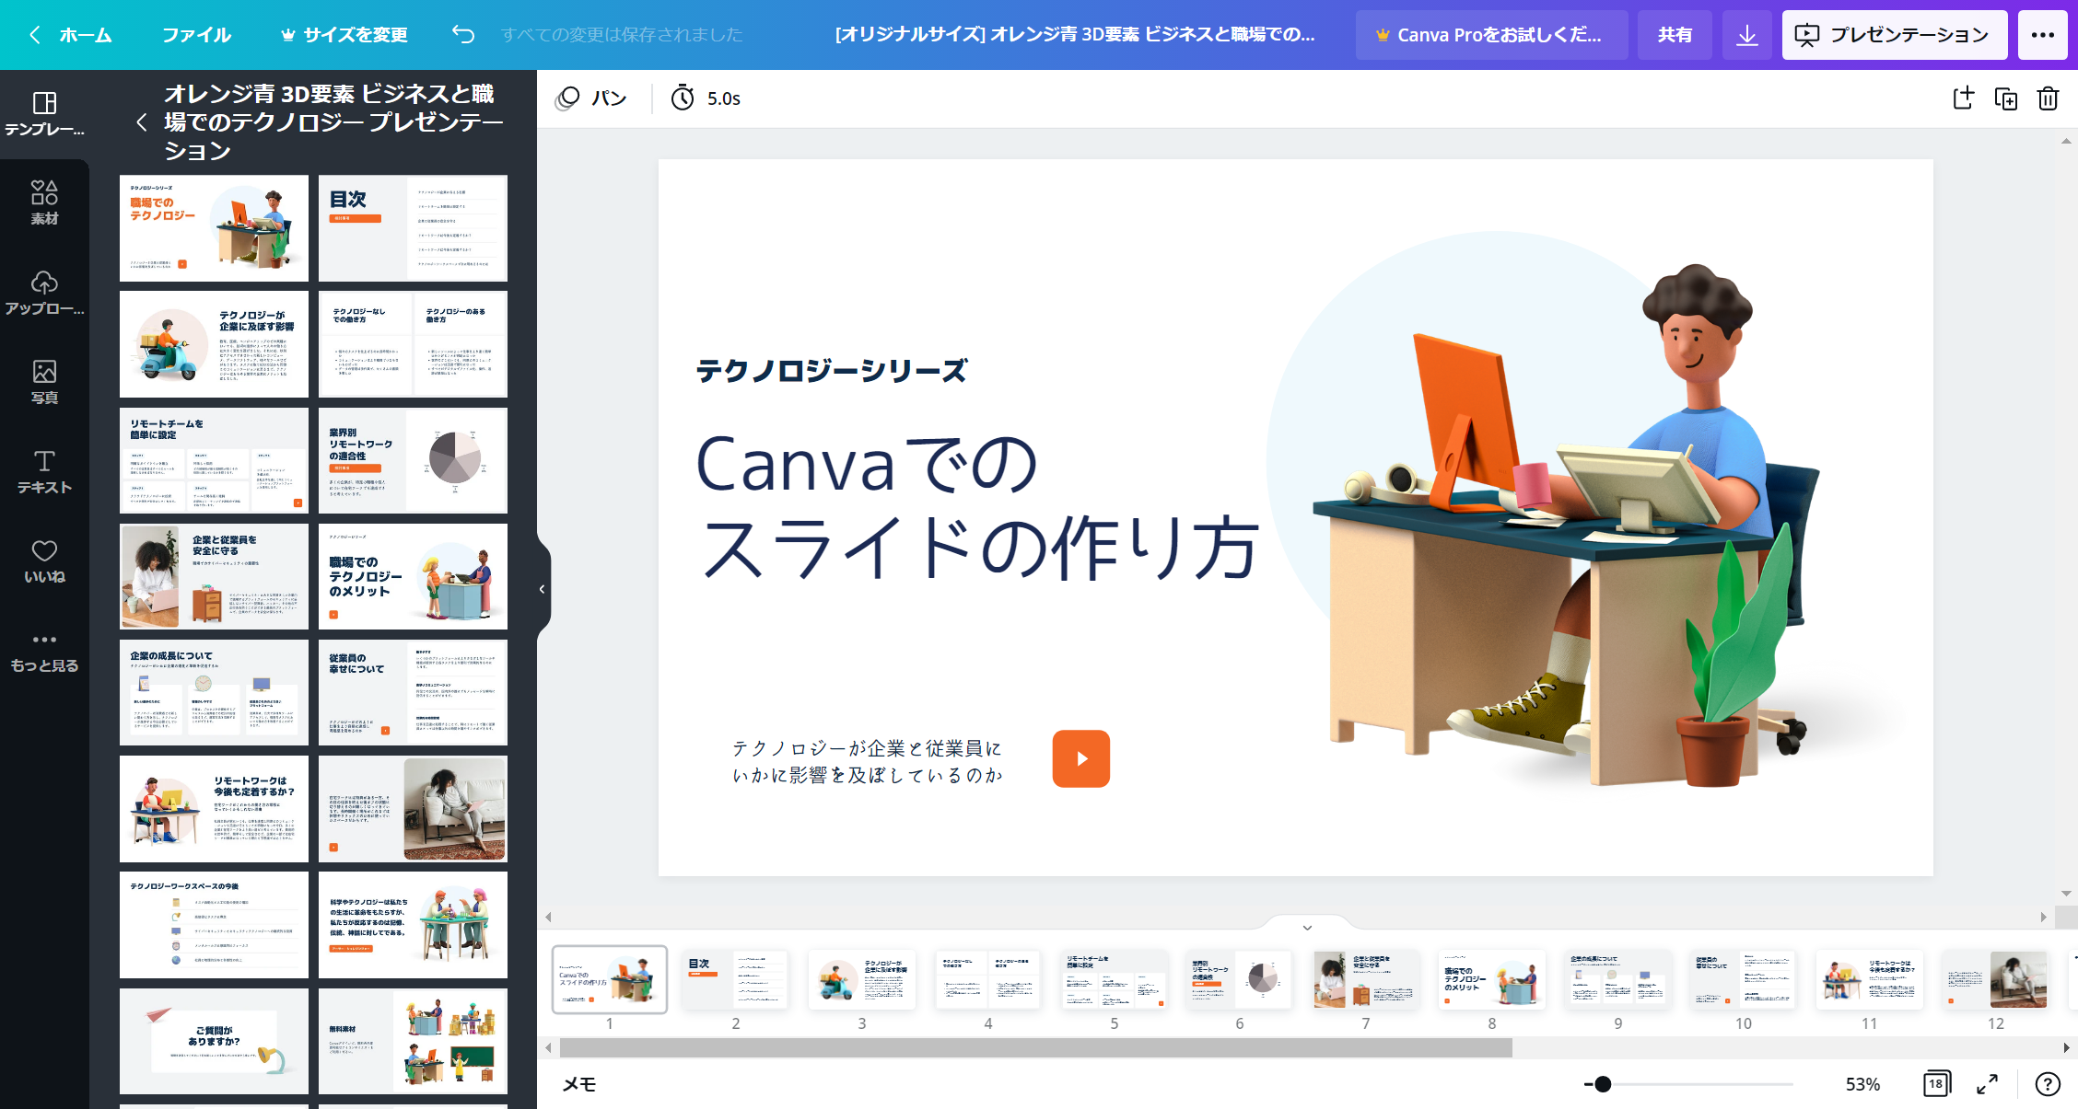Click もっと見る more options
This screenshot has width=2078, height=1109.
click(44, 652)
